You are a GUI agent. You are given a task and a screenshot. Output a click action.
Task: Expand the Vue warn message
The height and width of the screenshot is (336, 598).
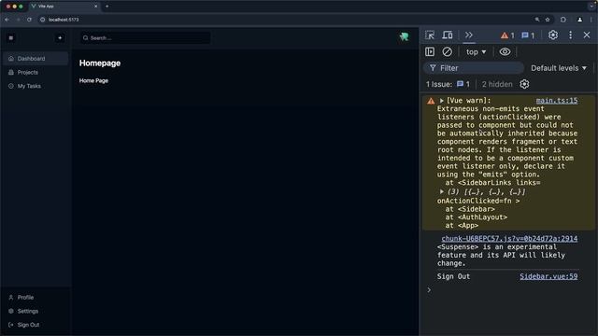[x=442, y=101]
